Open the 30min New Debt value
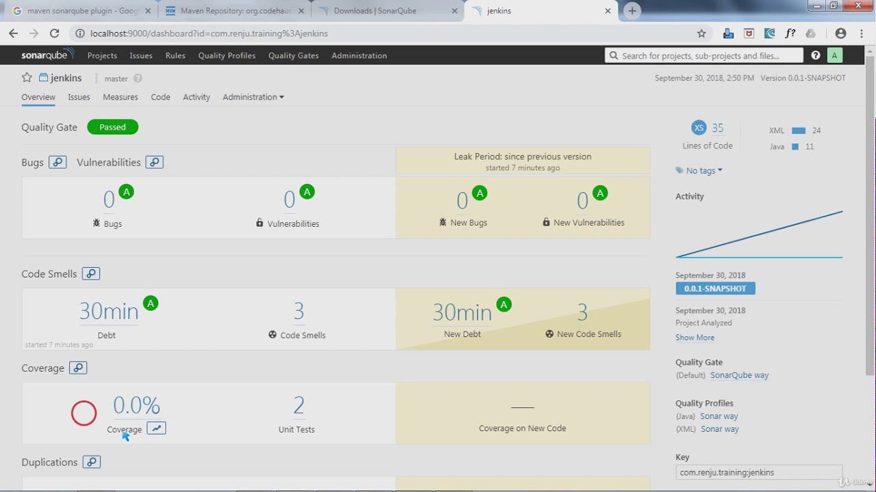 [462, 312]
